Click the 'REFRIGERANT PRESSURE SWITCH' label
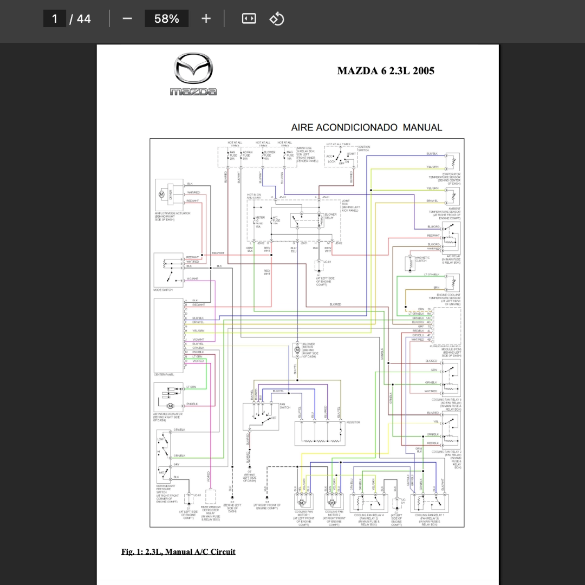 coord(166,489)
